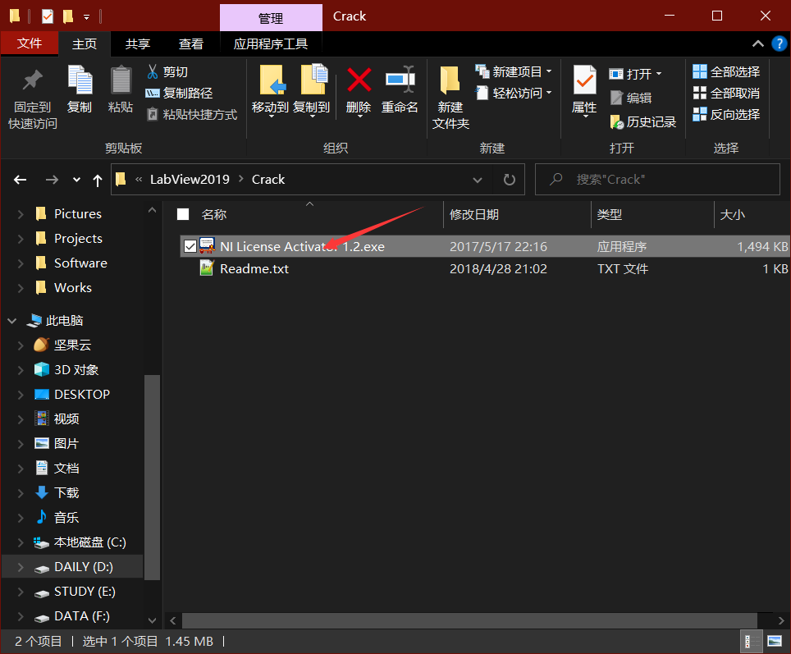Toggle the select-all checkbox in header

[x=183, y=214]
